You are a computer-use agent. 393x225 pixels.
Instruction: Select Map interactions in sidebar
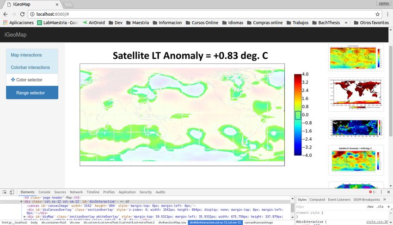pyautogui.click(x=32, y=55)
